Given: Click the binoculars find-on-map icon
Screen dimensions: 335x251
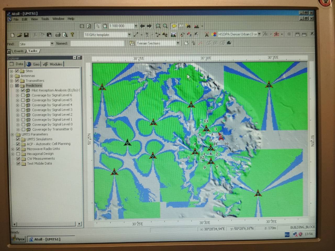Looking at the screenshot, I should (x=188, y=26).
